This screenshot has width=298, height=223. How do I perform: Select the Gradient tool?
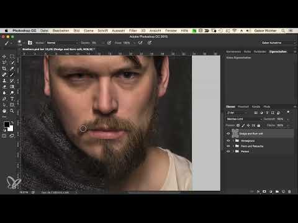pyautogui.click(x=12, y=87)
